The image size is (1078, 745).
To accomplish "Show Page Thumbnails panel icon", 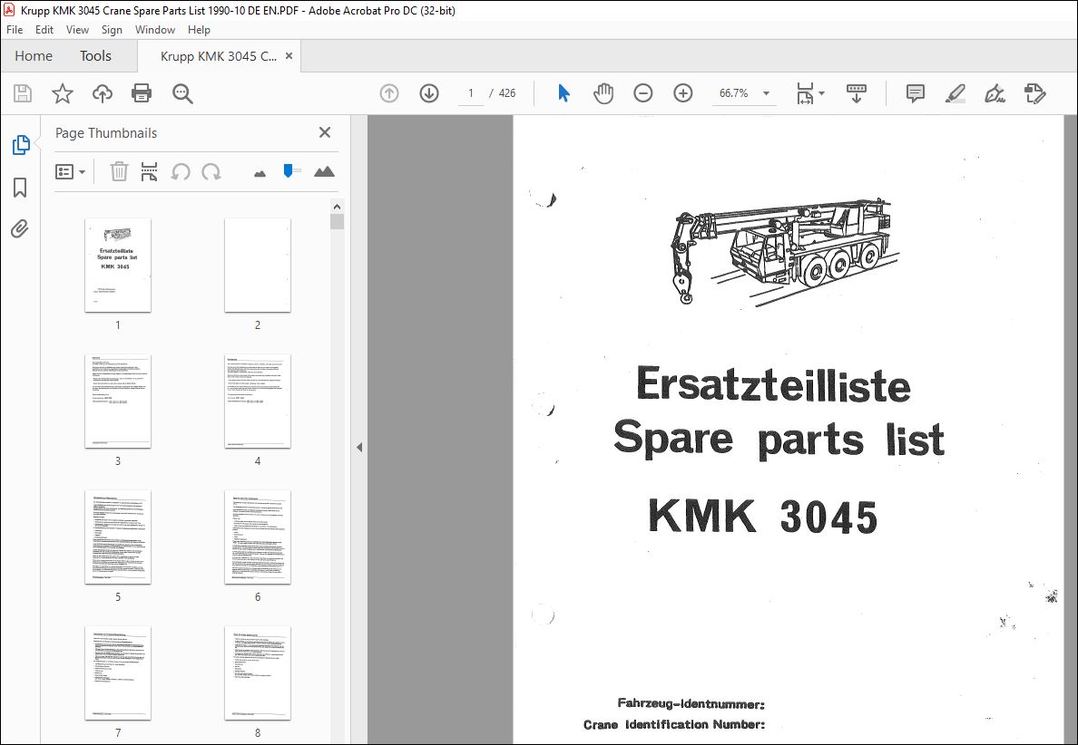I will [21, 145].
